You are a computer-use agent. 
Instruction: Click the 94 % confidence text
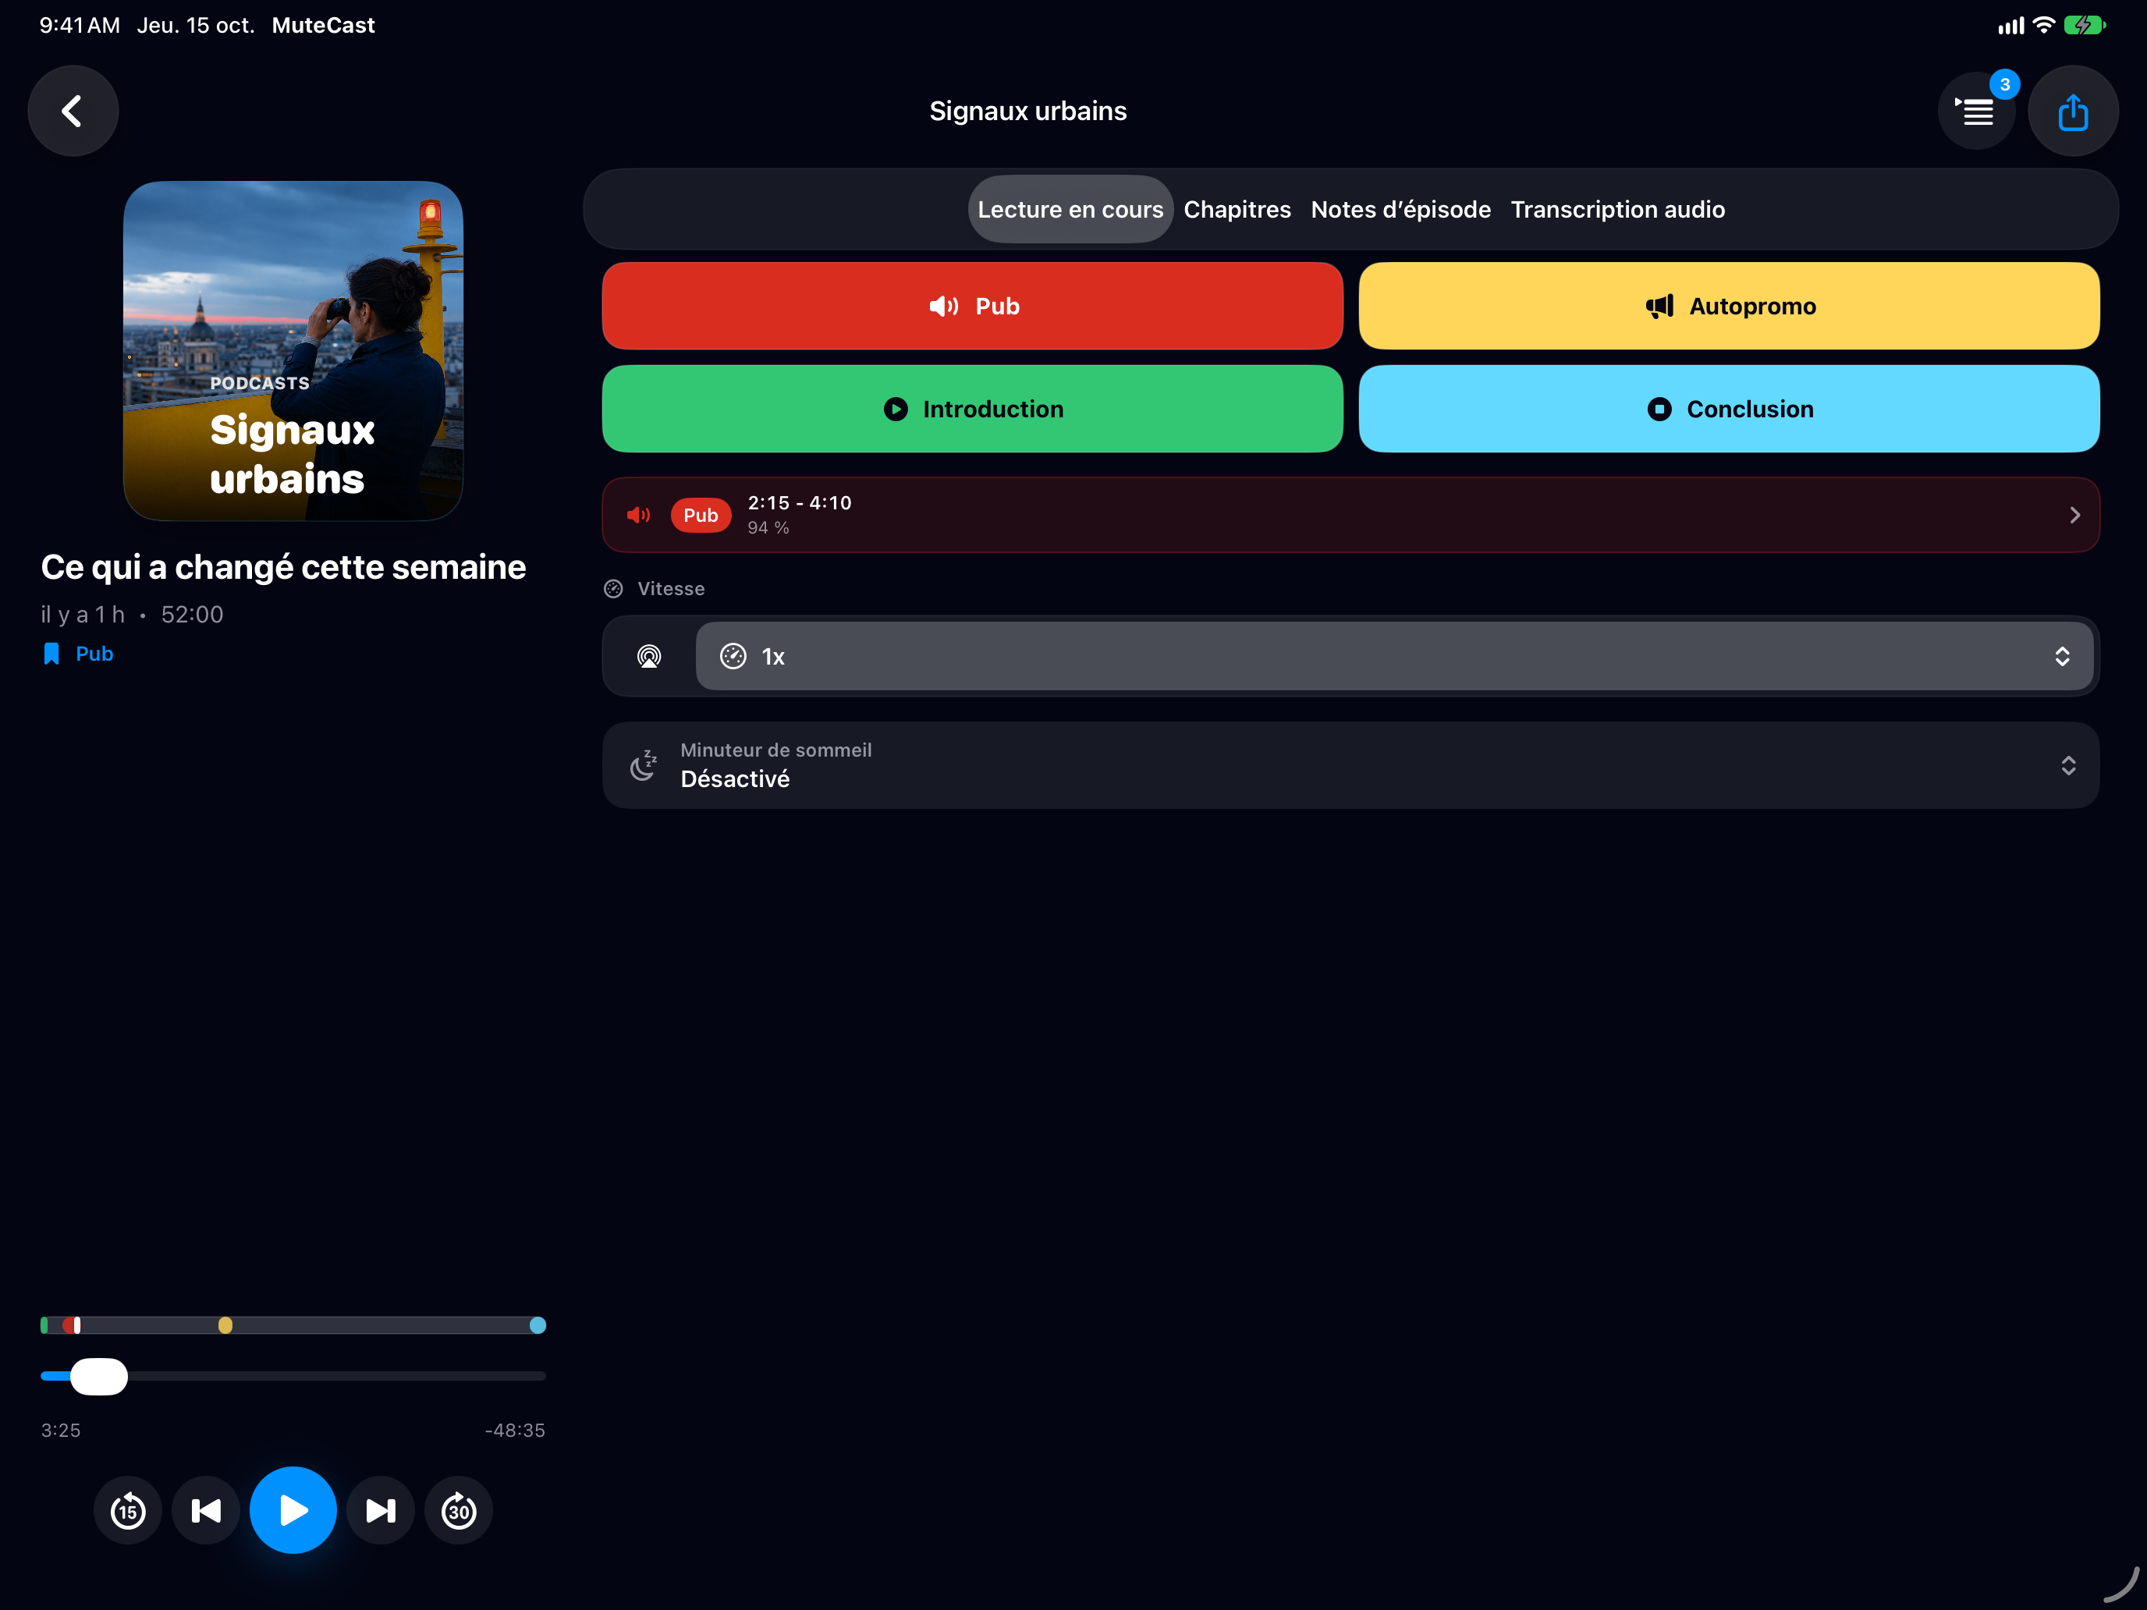(x=768, y=528)
